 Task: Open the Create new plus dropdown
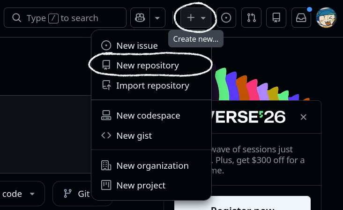(196, 18)
